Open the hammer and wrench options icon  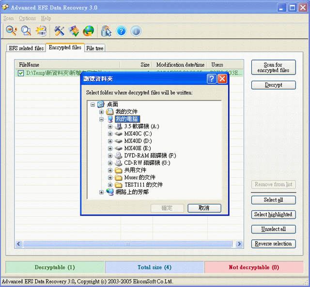(59, 31)
